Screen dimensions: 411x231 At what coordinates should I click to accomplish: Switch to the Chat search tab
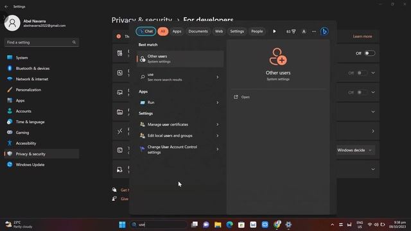point(146,31)
